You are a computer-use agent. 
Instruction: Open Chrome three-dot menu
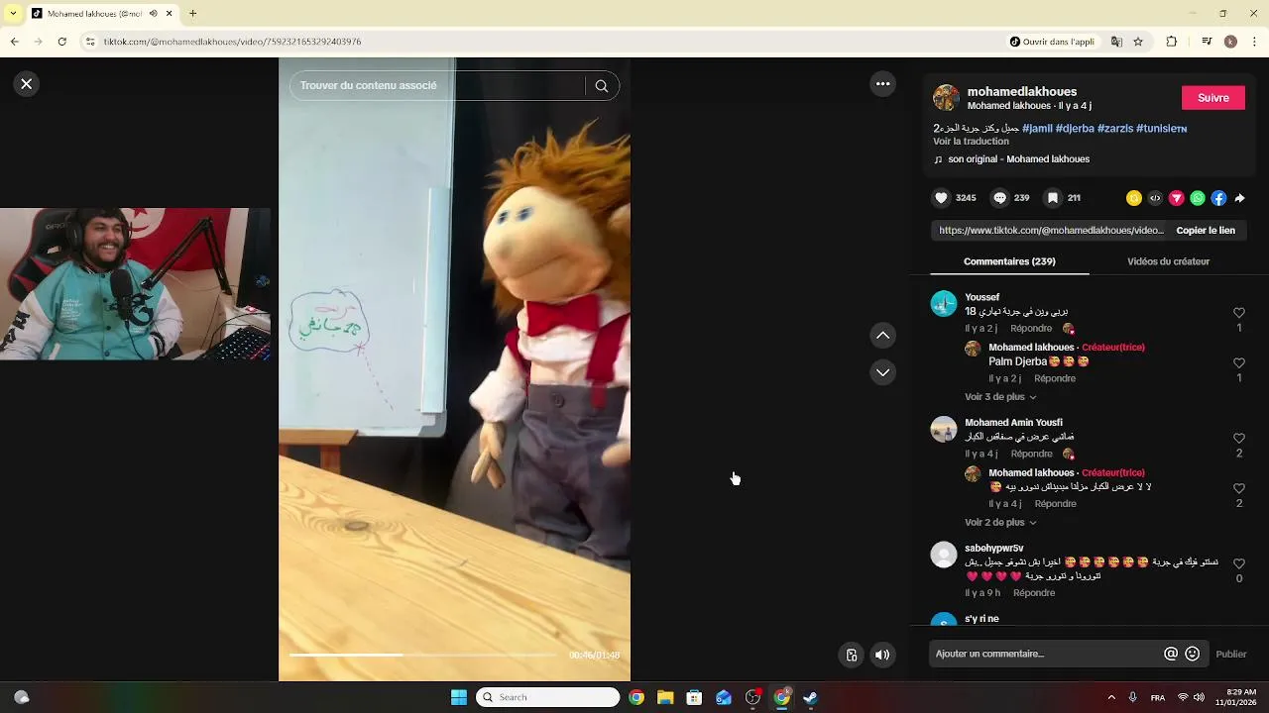click(1254, 42)
